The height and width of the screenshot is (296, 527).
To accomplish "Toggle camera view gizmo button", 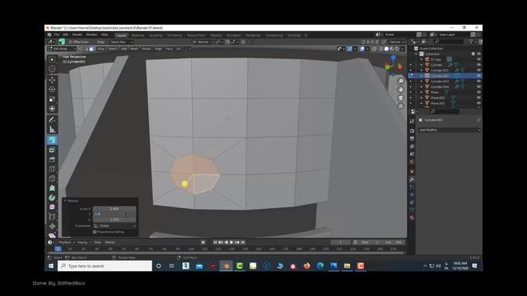I will [400, 98].
